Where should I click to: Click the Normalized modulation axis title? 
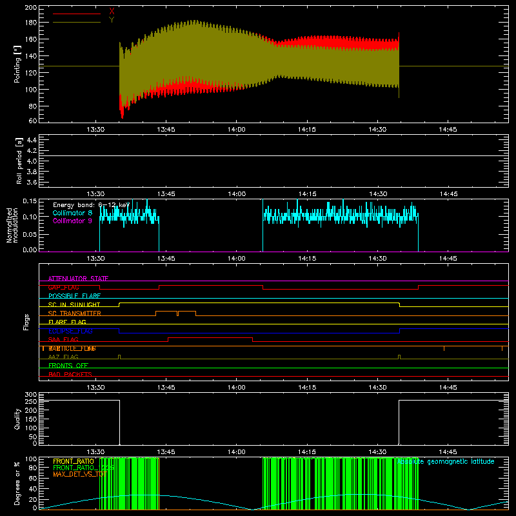pyautogui.click(x=12, y=225)
